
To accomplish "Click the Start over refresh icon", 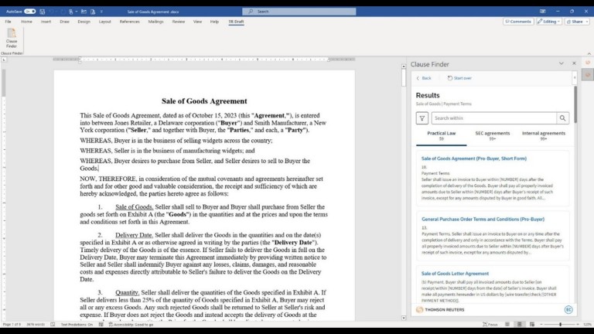I will tap(449, 78).
